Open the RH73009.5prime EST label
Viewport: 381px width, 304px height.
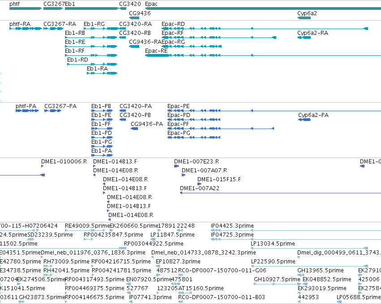pos(66,262)
